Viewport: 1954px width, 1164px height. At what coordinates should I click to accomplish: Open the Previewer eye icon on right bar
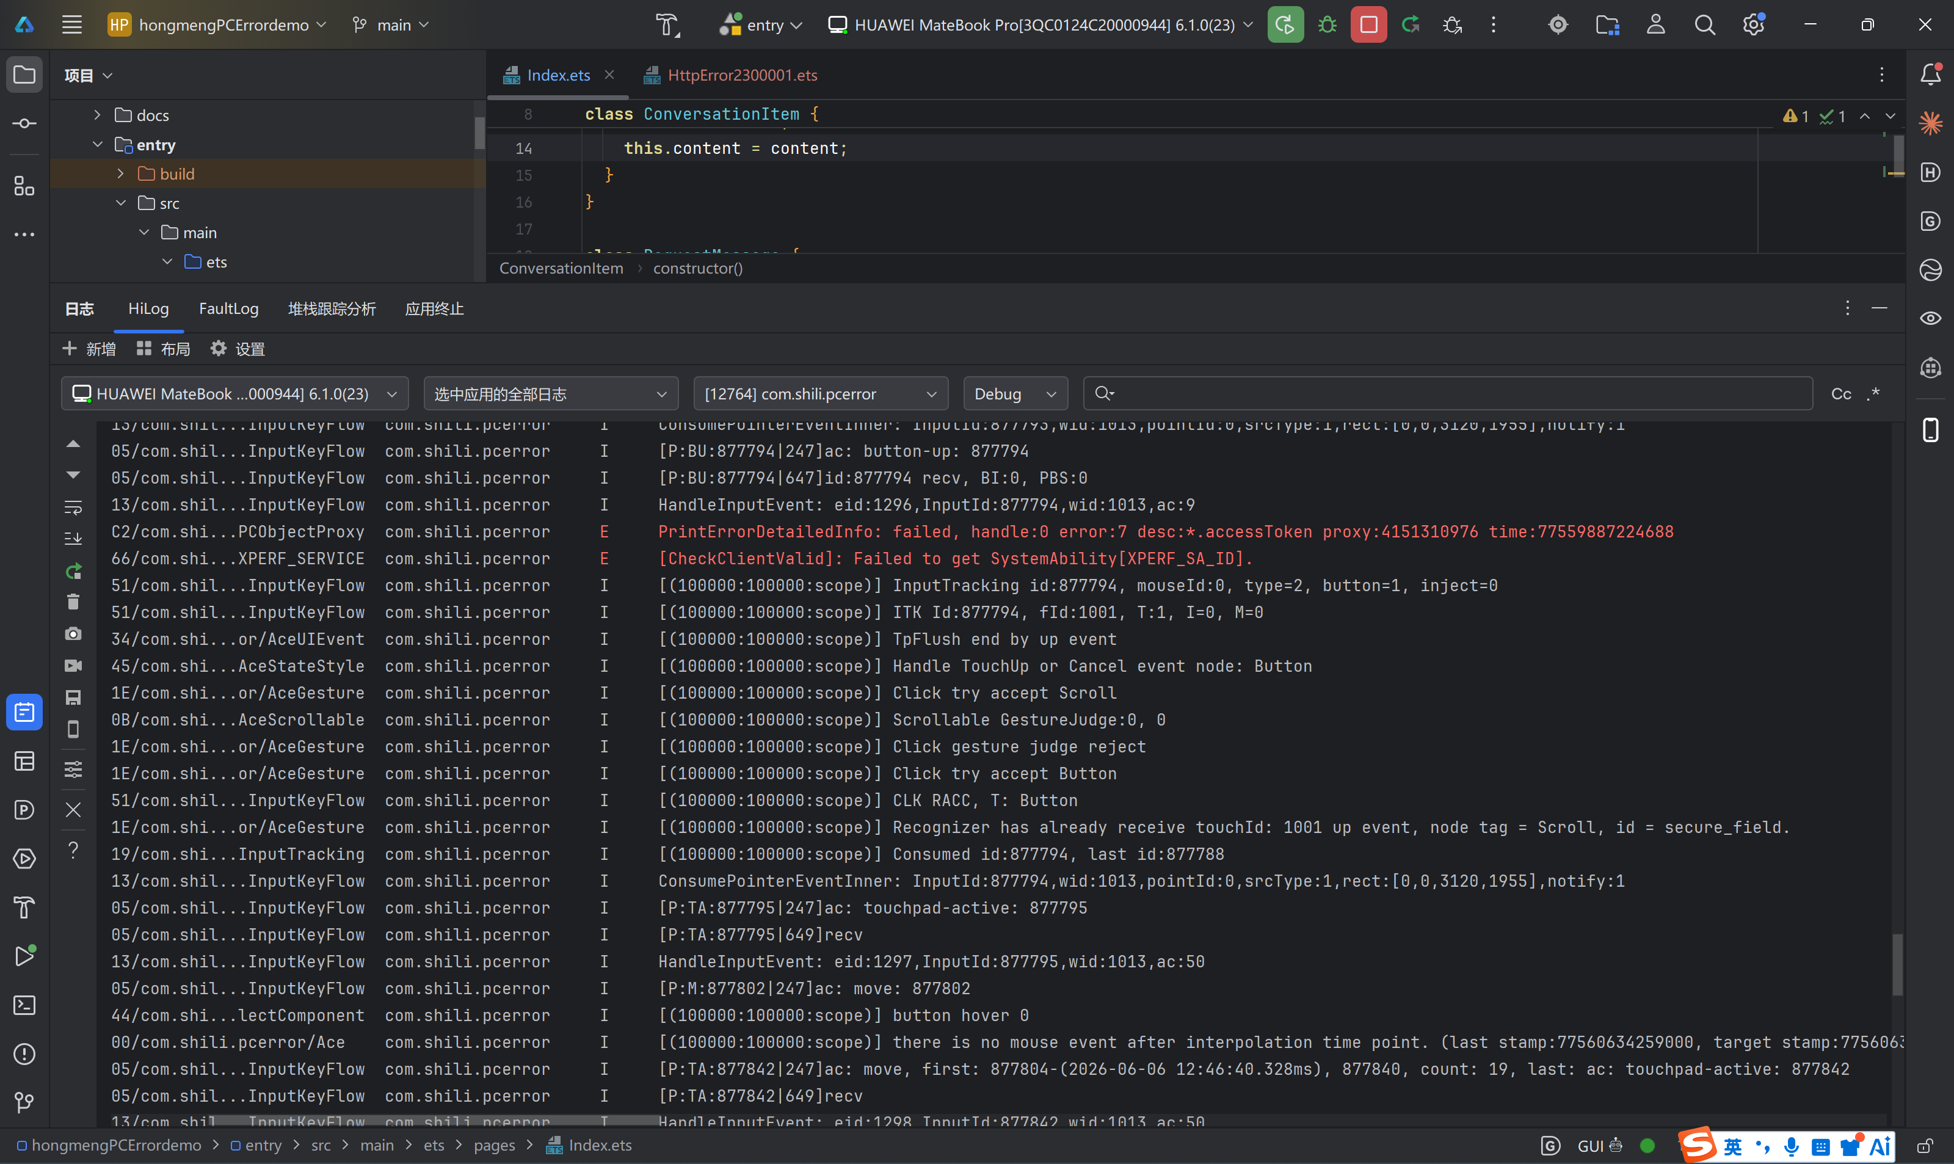(1930, 318)
